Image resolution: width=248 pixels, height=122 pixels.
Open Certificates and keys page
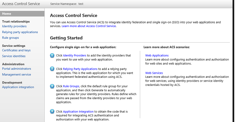click(16, 50)
